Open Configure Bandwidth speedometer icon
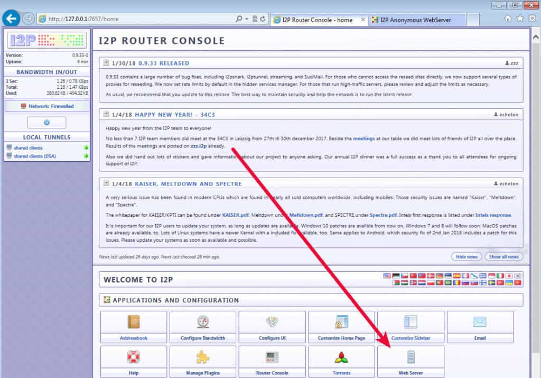The image size is (541, 378). (x=203, y=322)
